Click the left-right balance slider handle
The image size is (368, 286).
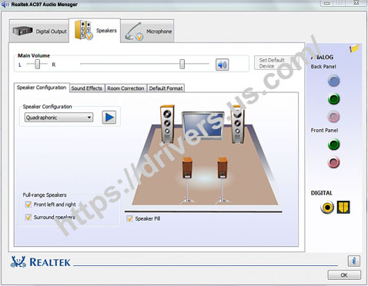pos(38,64)
